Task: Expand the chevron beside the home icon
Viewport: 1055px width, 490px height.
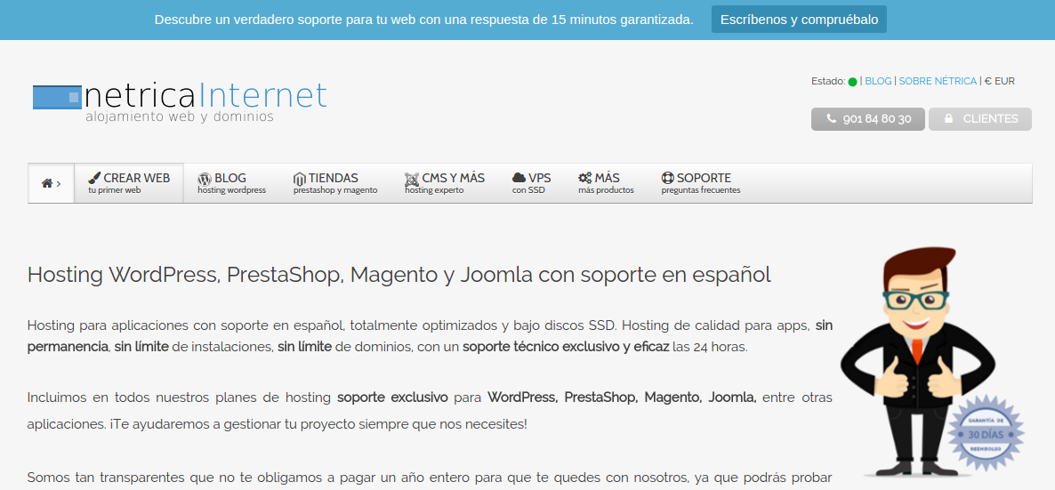Action: [x=59, y=184]
